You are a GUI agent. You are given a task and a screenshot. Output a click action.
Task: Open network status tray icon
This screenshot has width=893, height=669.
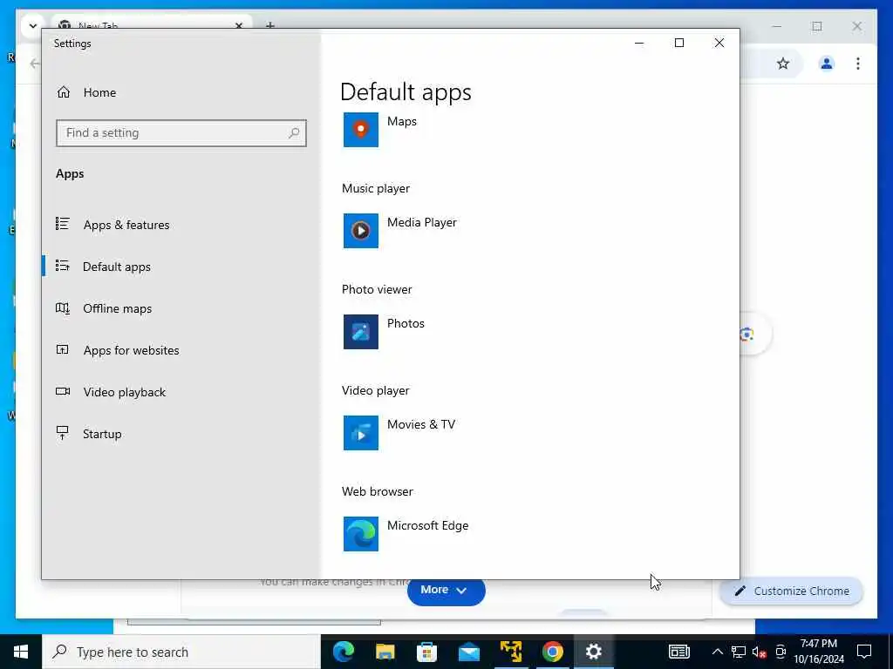click(x=738, y=652)
